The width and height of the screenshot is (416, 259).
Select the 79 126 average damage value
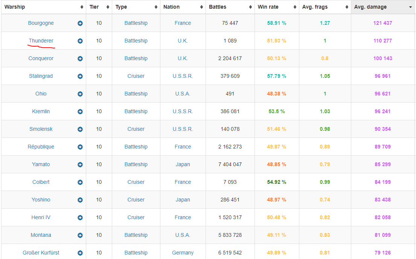pos(382,253)
